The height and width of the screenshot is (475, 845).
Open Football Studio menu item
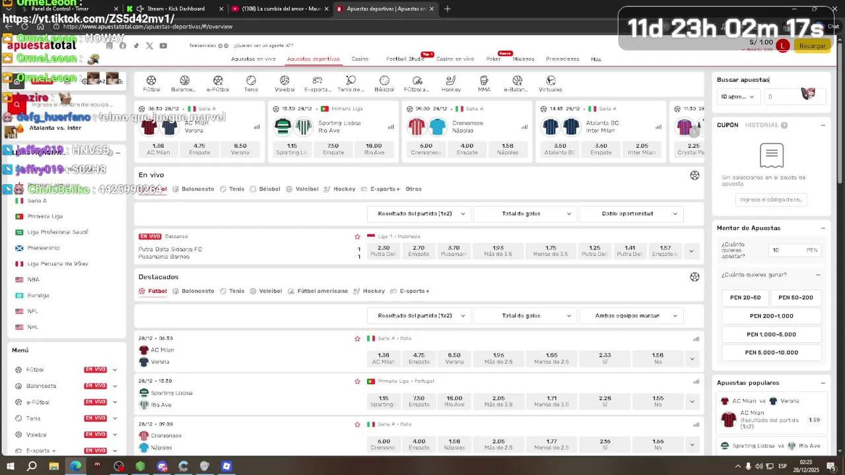[x=405, y=59]
